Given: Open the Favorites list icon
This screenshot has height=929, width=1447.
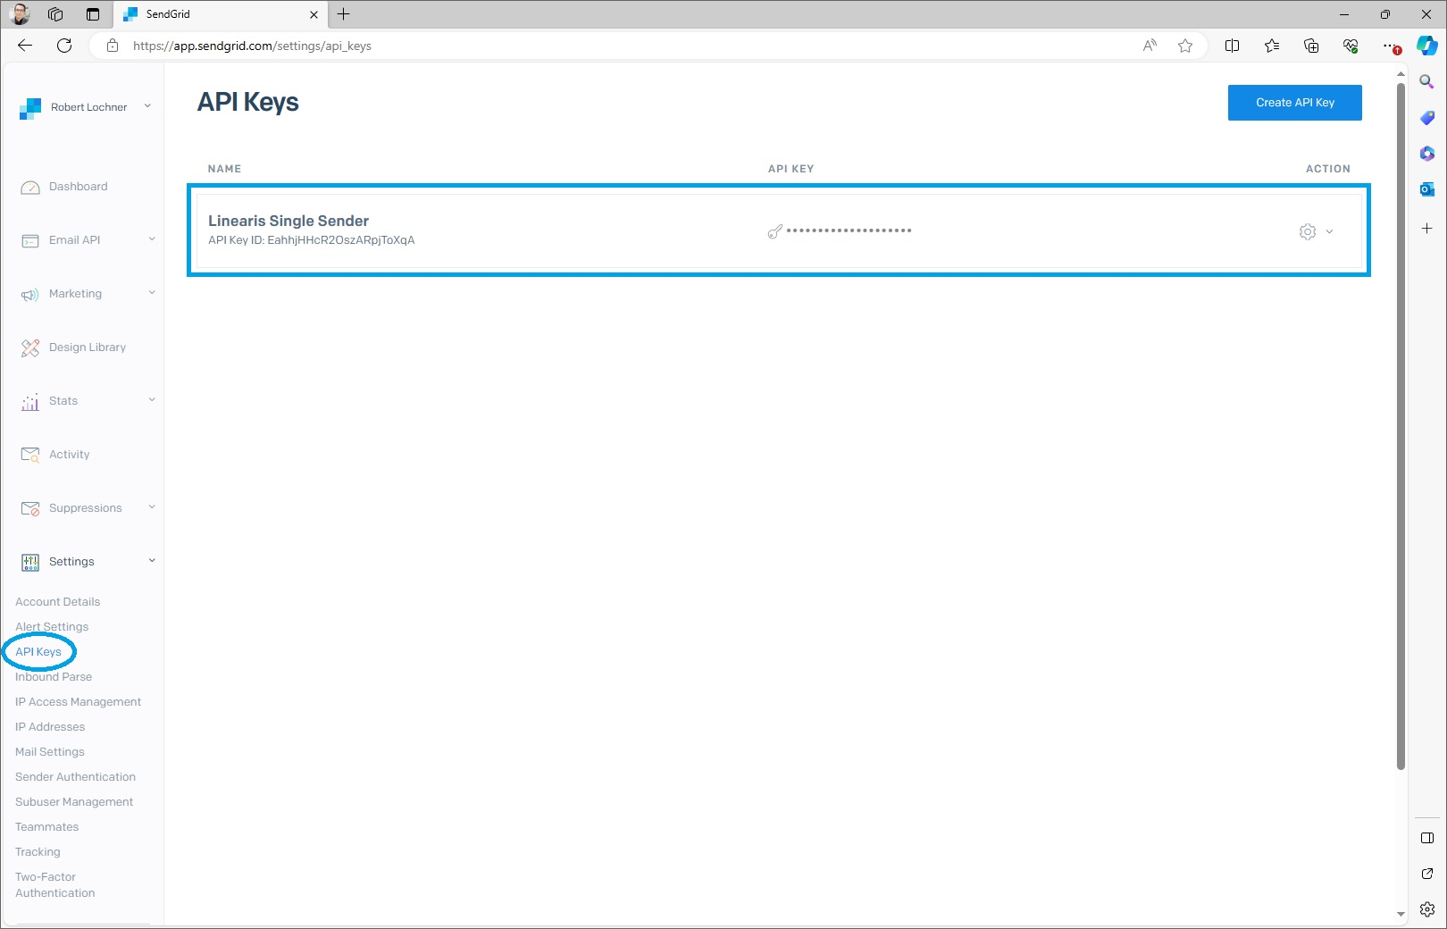Looking at the screenshot, I should [1272, 46].
